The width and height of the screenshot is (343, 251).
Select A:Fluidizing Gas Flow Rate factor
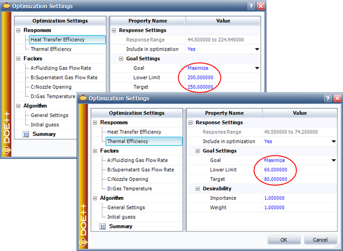point(138,160)
